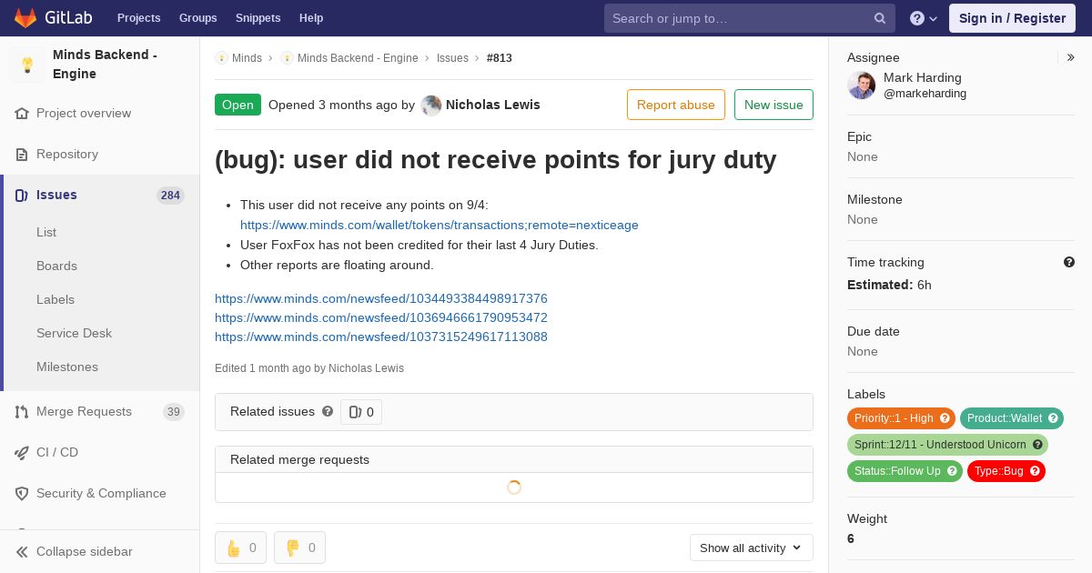Click the Open status badge
Viewport: 1092px width, 573px height.
tap(238, 105)
